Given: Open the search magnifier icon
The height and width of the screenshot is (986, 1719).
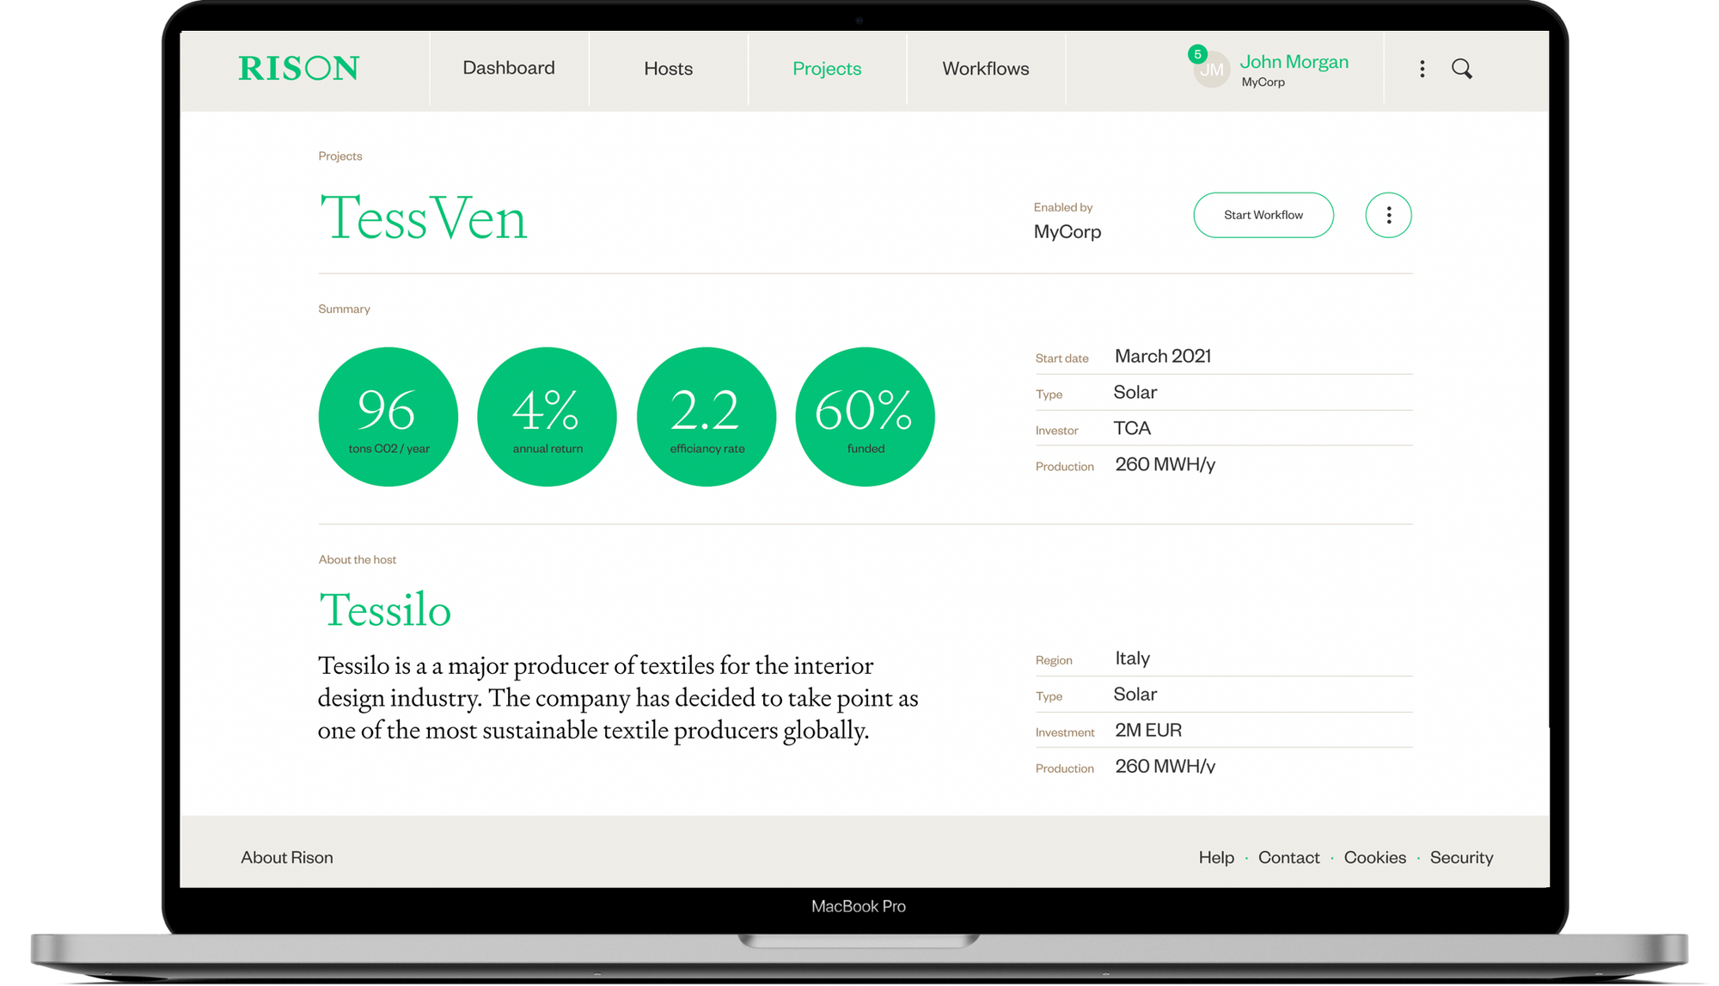Looking at the screenshot, I should [1461, 69].
